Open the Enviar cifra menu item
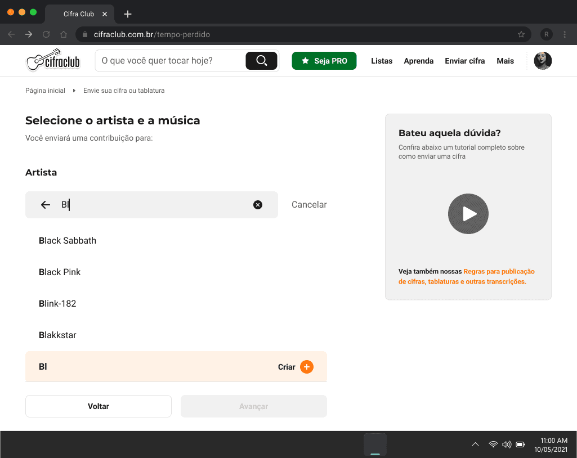Image resolution: width=577 pixels, height=458 pixels. (465, 61)
